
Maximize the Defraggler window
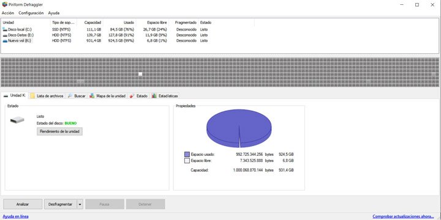tap(417, 5)
